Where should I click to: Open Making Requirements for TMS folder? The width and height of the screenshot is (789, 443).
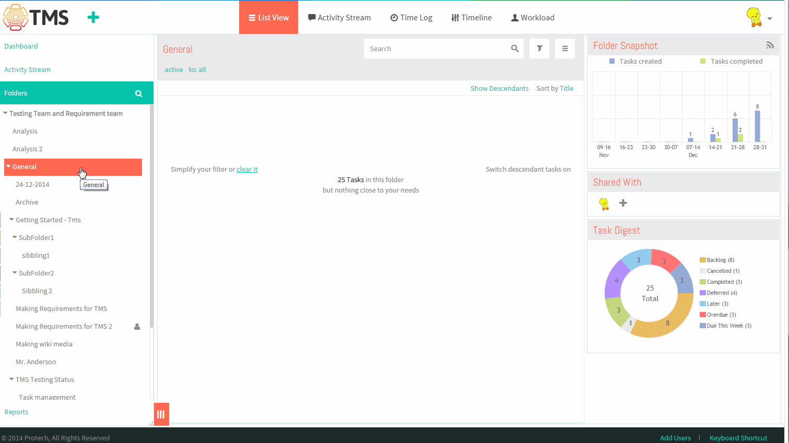(61, 308)
